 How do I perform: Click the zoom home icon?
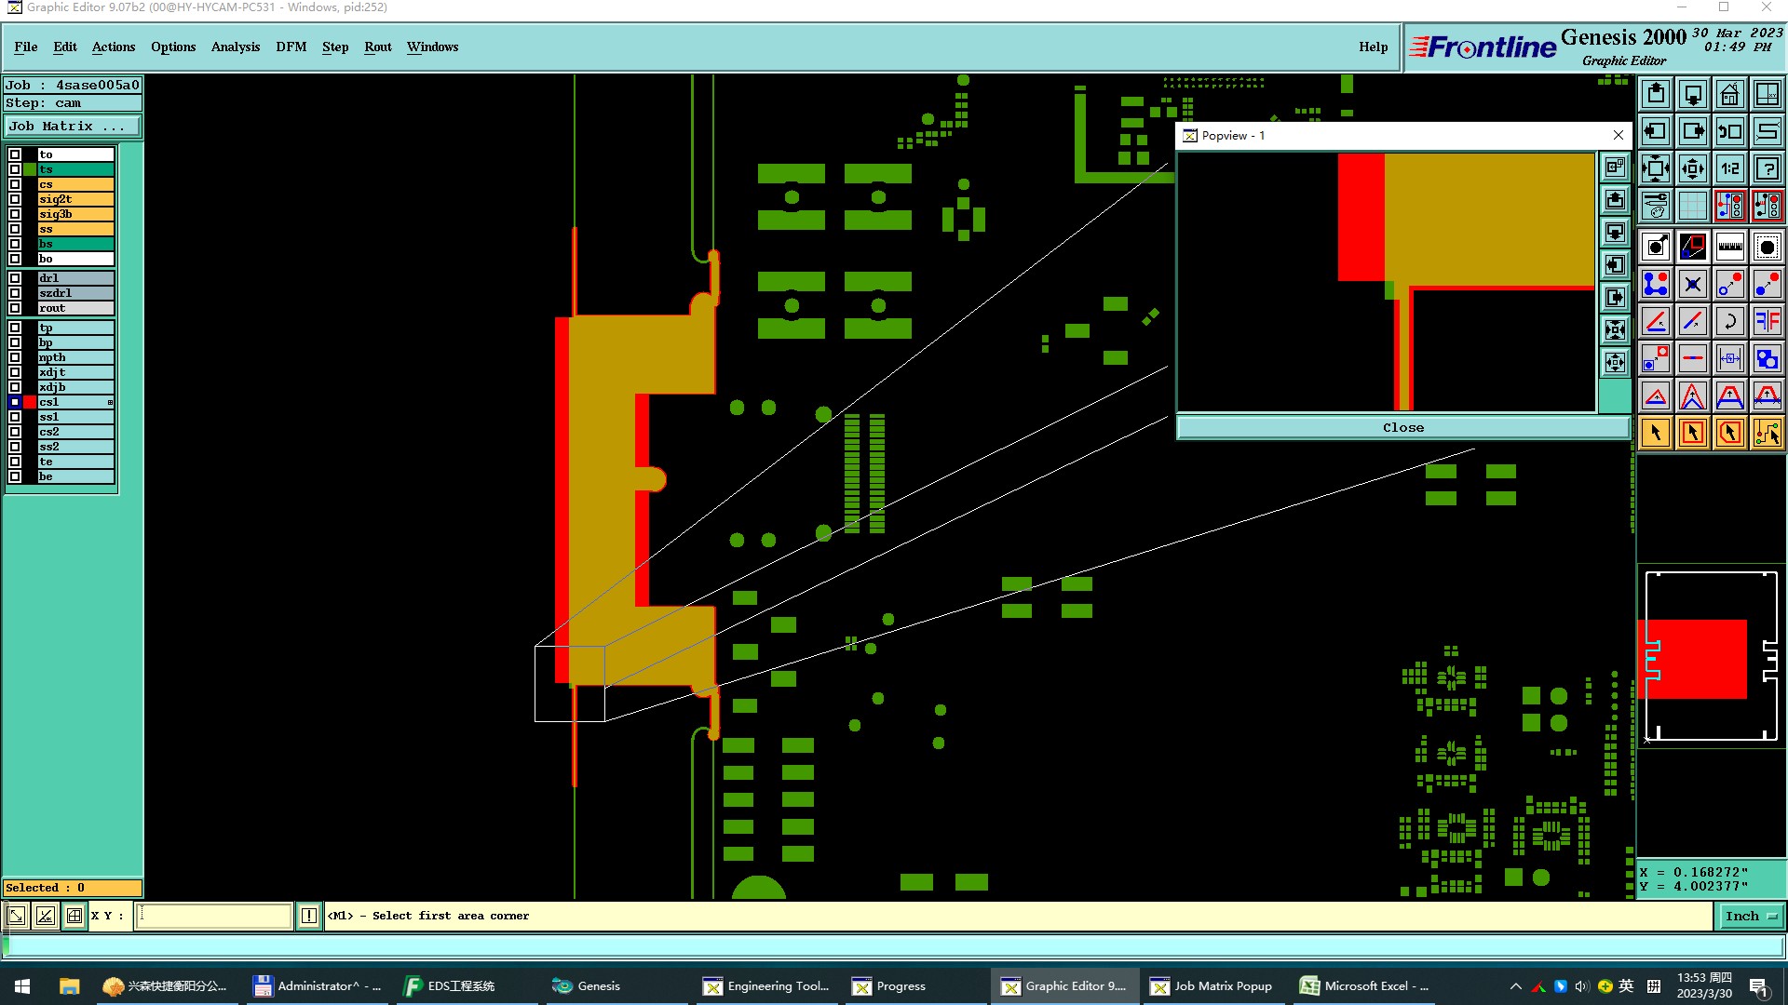1729,94
